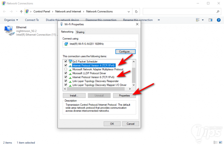Select the Ethernet adapter icon
224x145 pixels.
(9, 30)
